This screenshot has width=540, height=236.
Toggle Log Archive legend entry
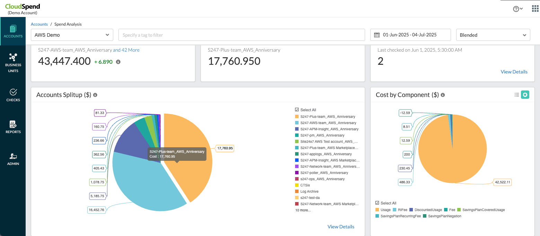click(307, 191)
